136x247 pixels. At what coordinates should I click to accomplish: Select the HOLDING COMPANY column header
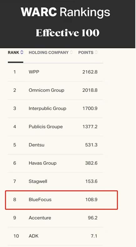[48, 53]
